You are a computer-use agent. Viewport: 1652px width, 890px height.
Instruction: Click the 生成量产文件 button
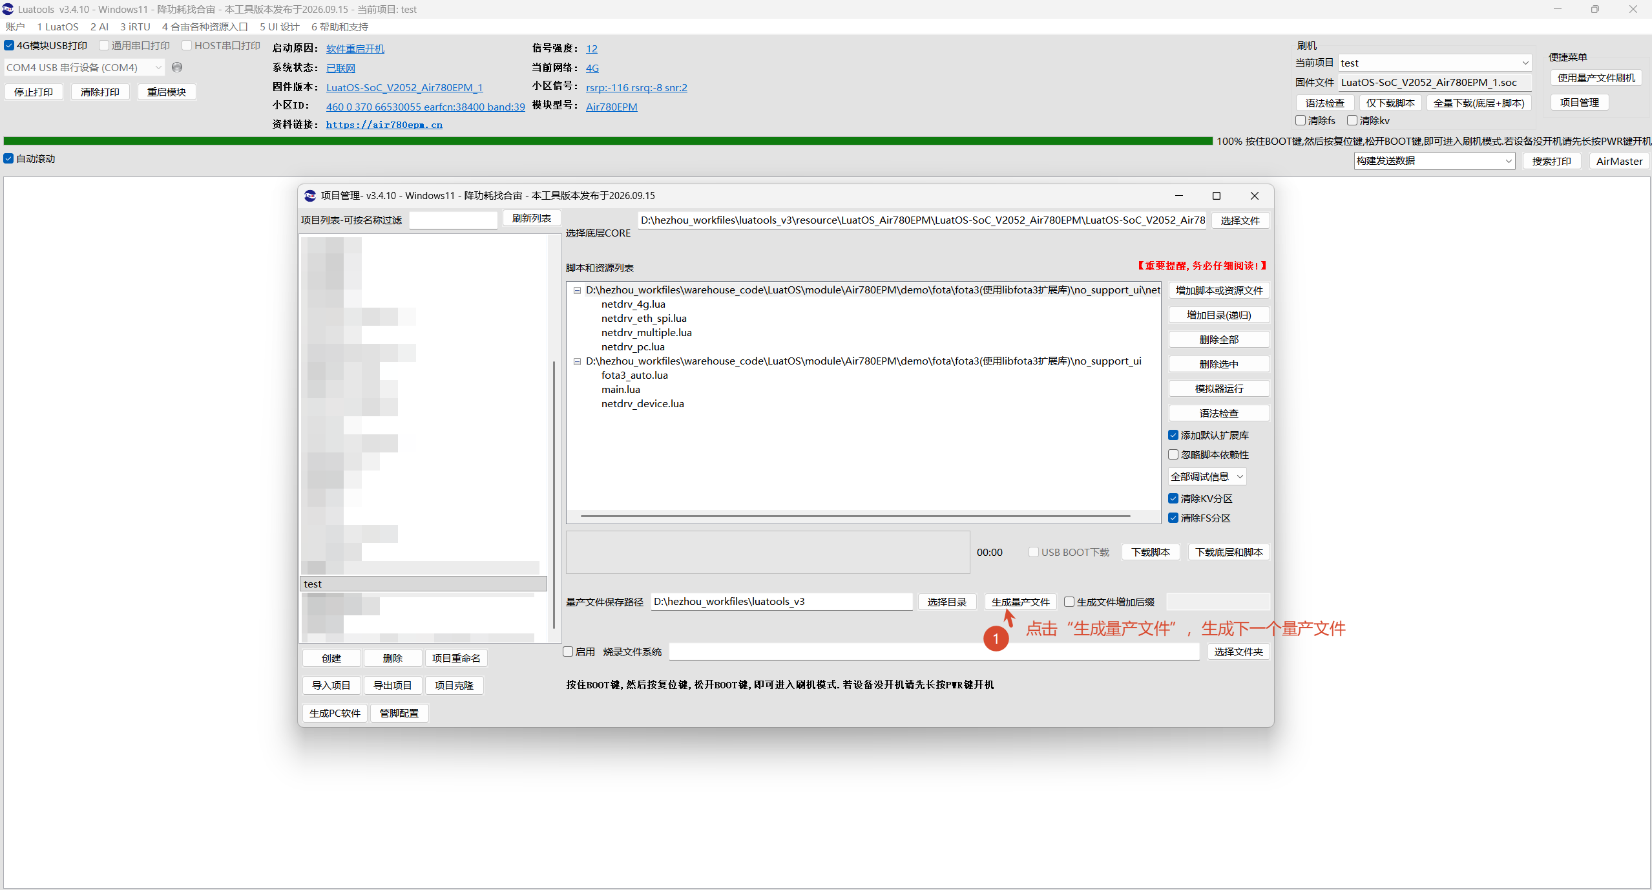(x=1020, y=602)
